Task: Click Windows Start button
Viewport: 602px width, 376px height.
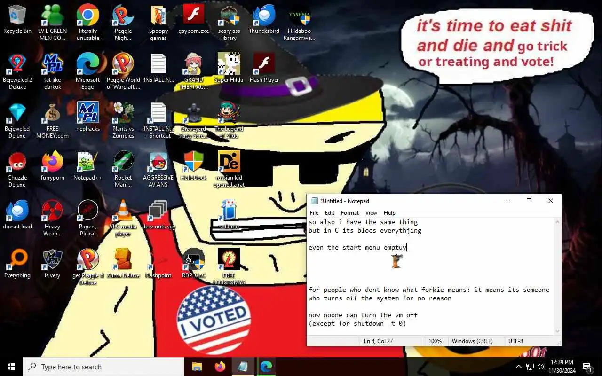Action: 11,367
